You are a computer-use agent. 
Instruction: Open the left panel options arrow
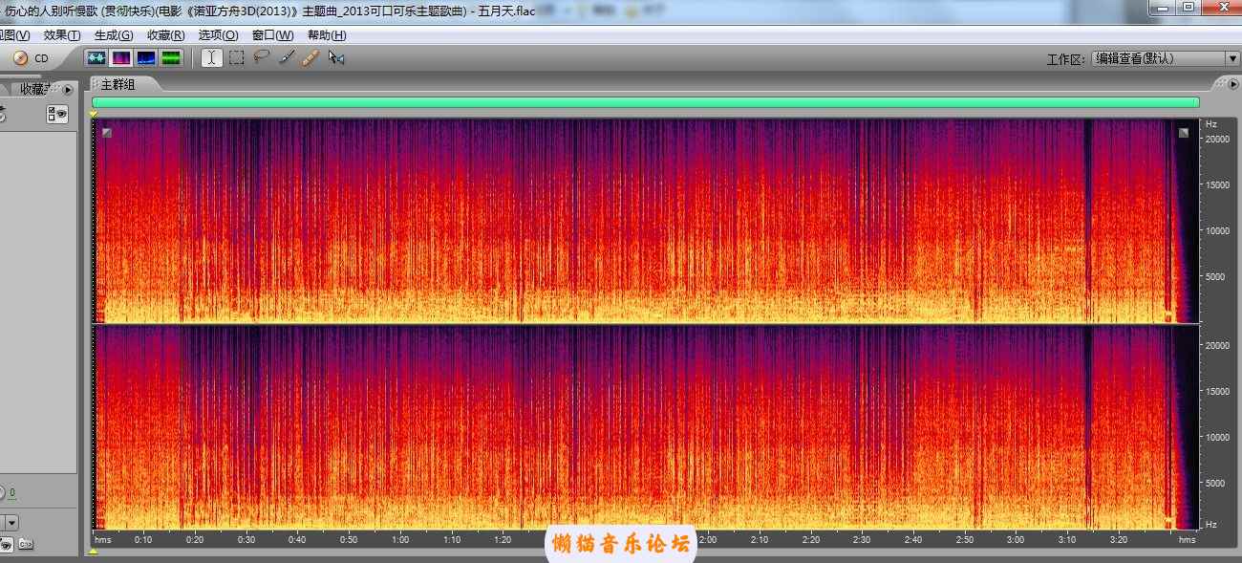point(69,89)
